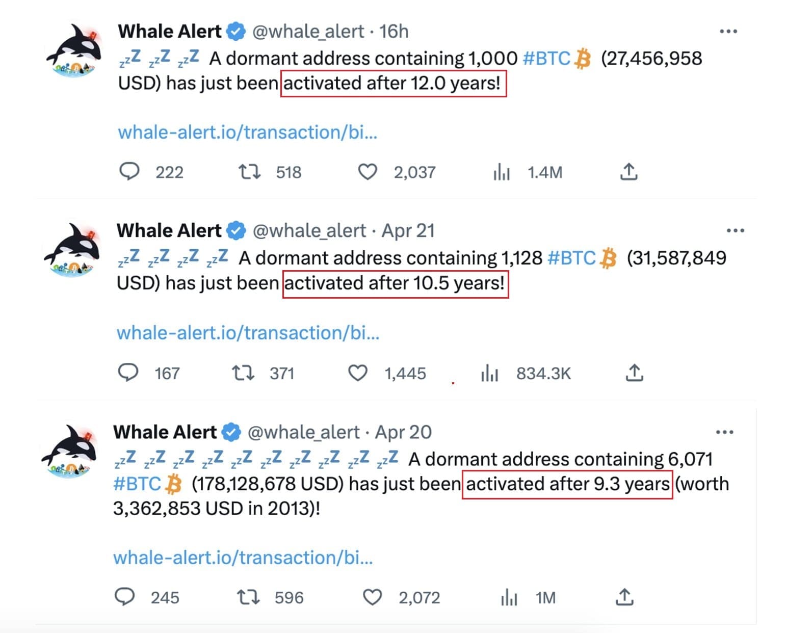
Task: Retweet the 12.0 years activation tweet
Action: pyautogui.click(x=250, y=172)
